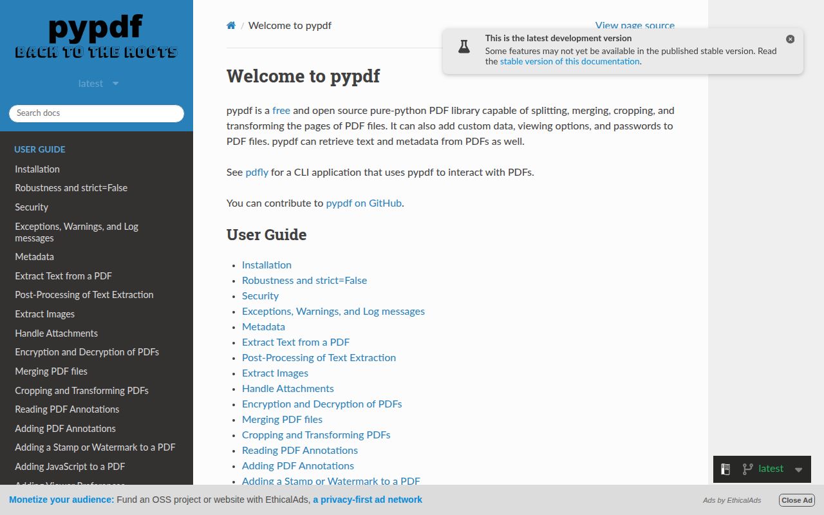This screenshot has width=824, height=515.
Task: Click the flask icon in the notification
Action: point(464,46)
